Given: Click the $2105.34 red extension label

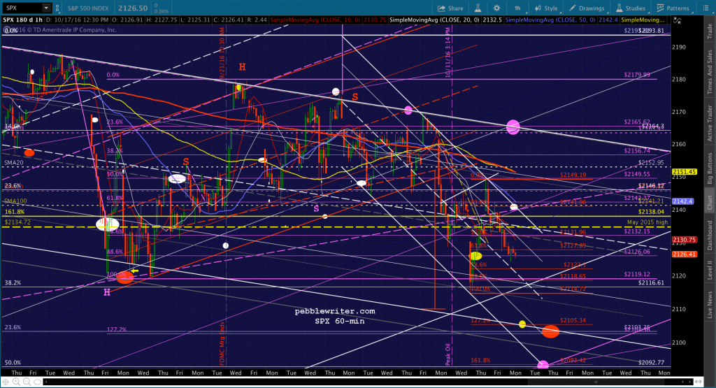Looking at the screenshot, I should pyautogui.click(x=573, y=320).
